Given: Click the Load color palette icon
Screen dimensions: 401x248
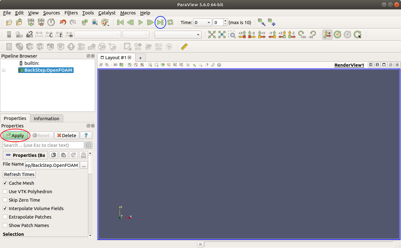Looking at the screenshot, I should coord(105,23).
